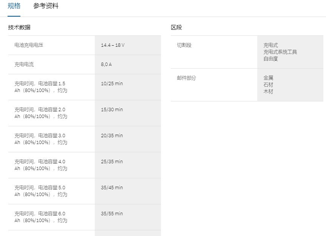This screenshot has width=326, height=236.
Task: Select the 电池充电电压 row label
Action: [x=29, y=45]
